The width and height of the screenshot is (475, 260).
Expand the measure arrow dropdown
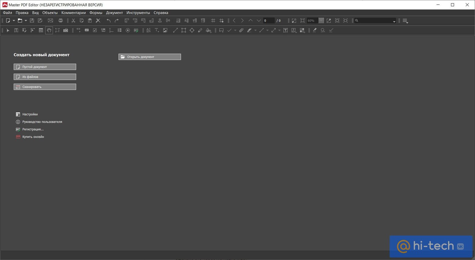tap(279, 30)
